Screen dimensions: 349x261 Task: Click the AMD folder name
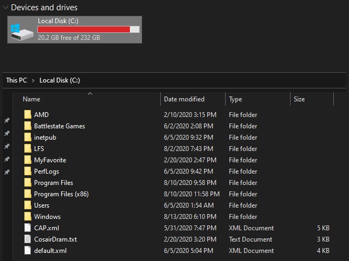[x=41, y=115]
